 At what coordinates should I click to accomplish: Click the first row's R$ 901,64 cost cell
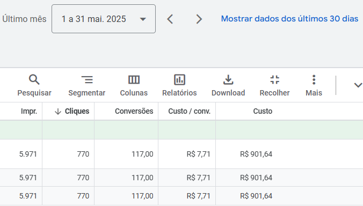click(x=256, y=154)
